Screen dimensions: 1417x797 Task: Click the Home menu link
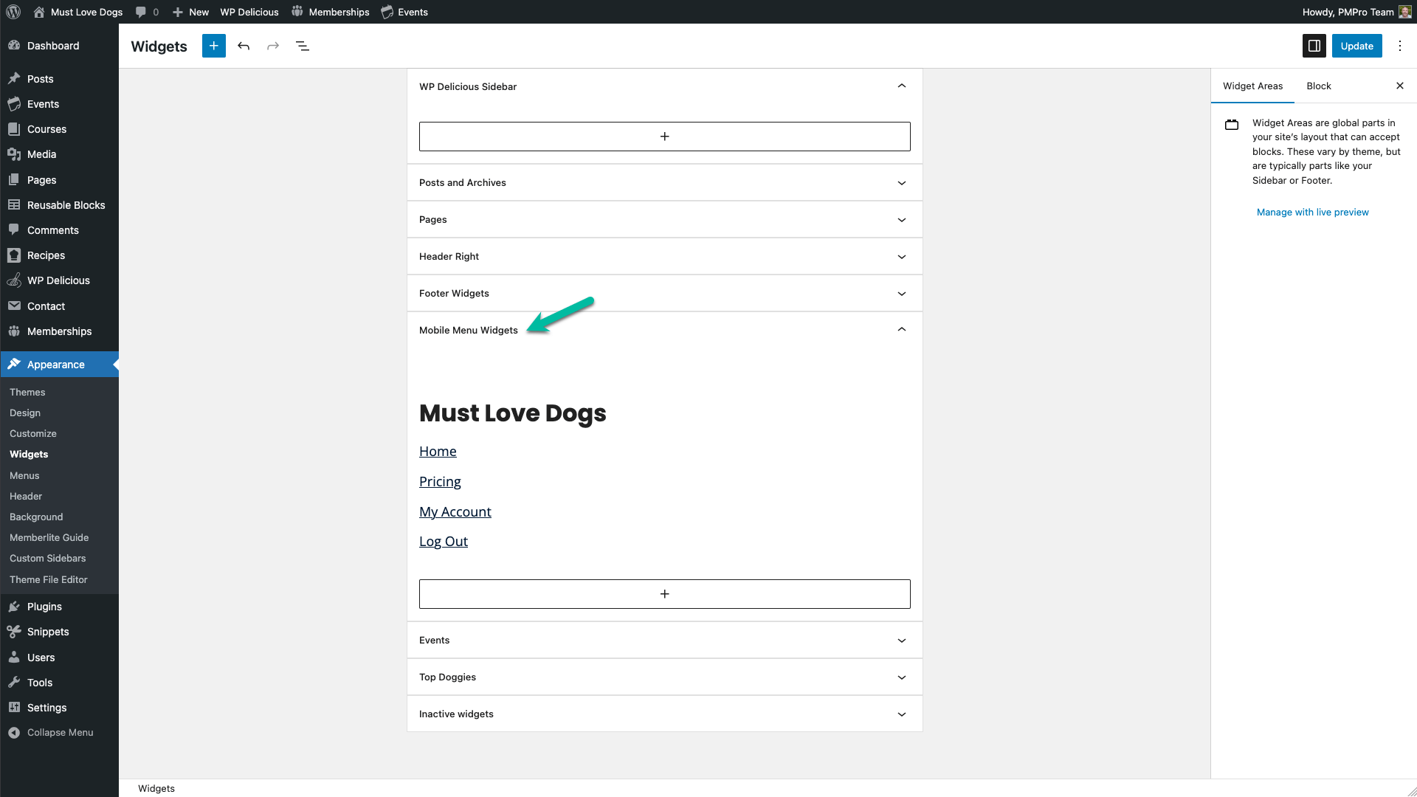[x=438, y=451]
